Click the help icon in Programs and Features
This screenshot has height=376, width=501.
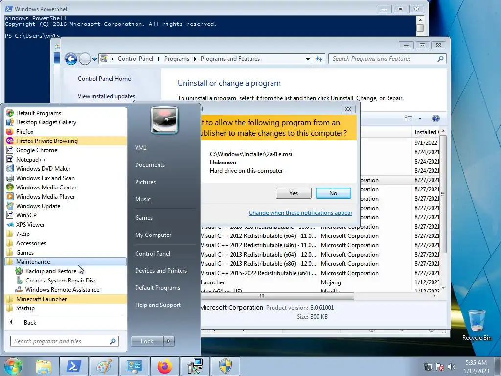point(435,118)
